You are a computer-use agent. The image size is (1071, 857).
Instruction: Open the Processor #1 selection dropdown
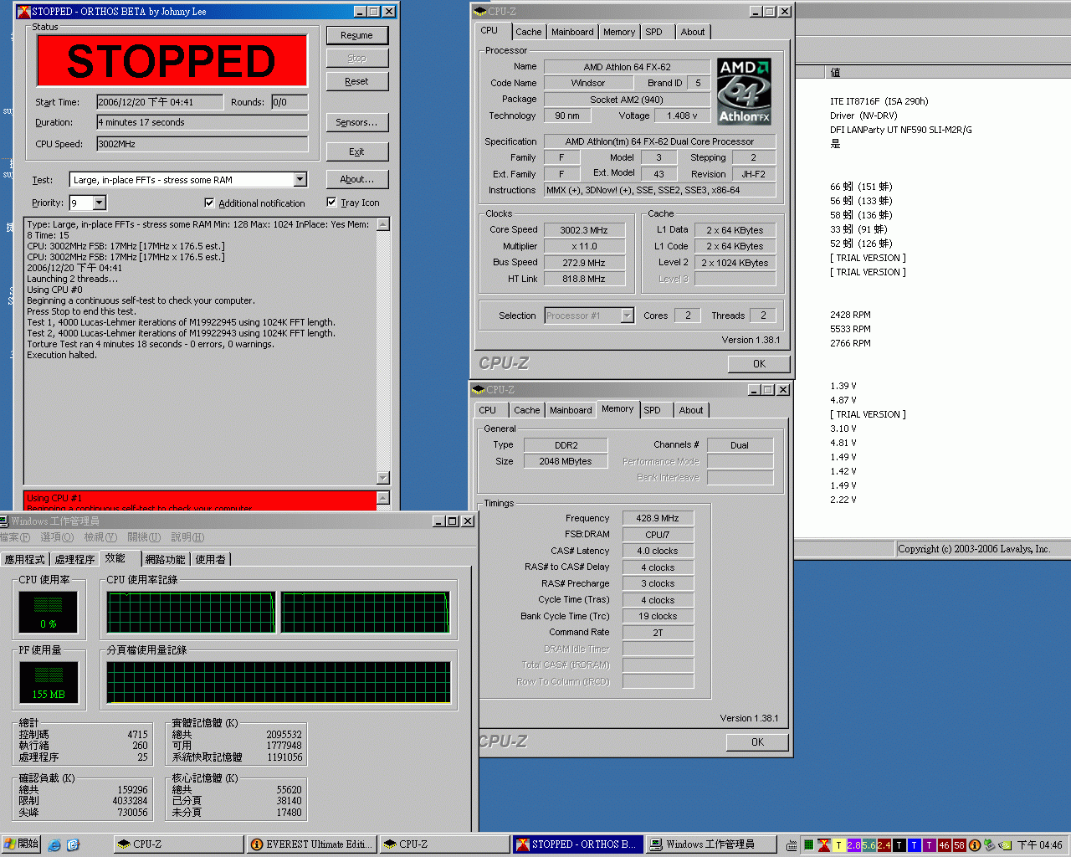(x=628, y=316)
